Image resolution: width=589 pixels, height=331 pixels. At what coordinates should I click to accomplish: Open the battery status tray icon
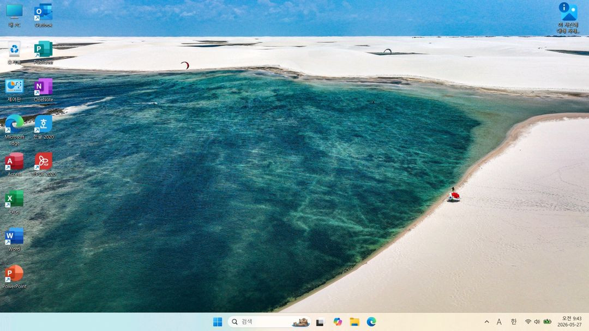(x=548, y=322)
